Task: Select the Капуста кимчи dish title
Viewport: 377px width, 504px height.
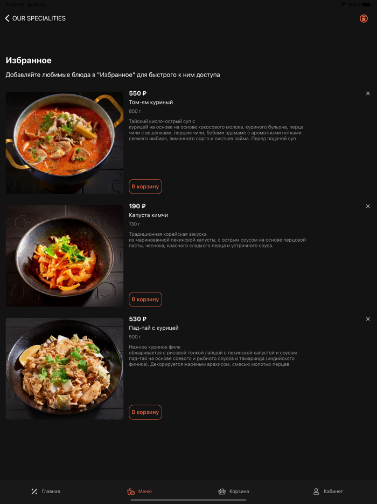Action: point(148,215)
